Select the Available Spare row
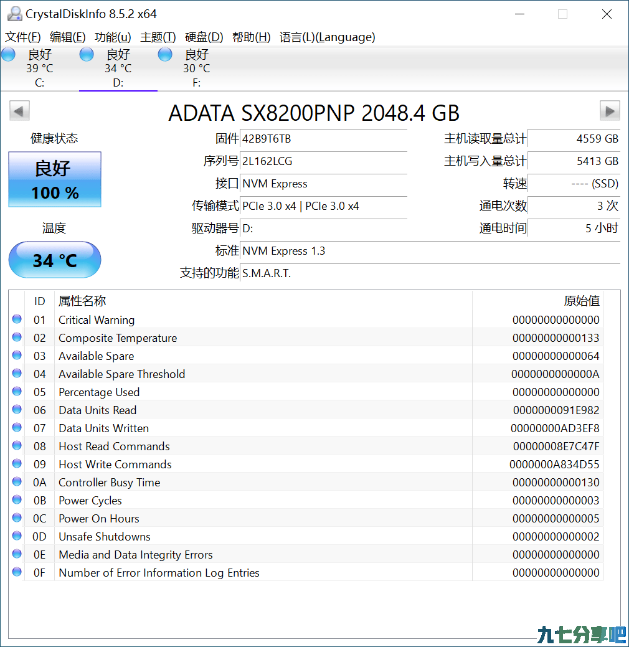Screen dimensions: 629x647 click(x=306, y=356)
